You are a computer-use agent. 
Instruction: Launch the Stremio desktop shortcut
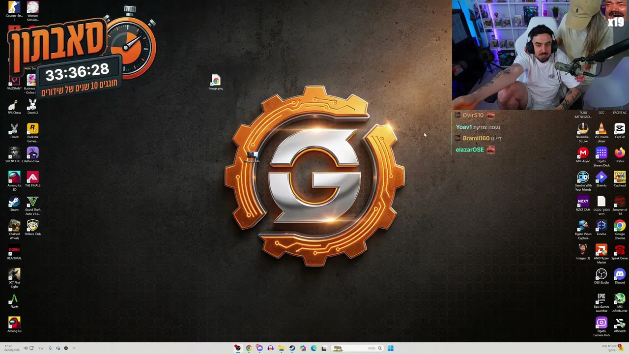coord(601,179)
